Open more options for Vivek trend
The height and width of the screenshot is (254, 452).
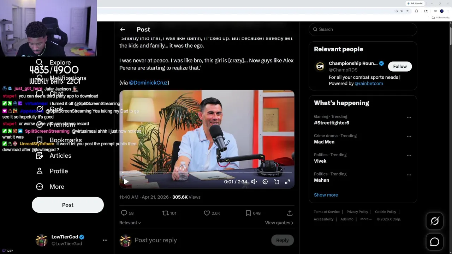coord(409,156)
